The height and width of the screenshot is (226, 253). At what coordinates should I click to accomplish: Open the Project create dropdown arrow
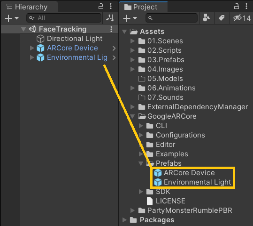(x=135, y=18)
